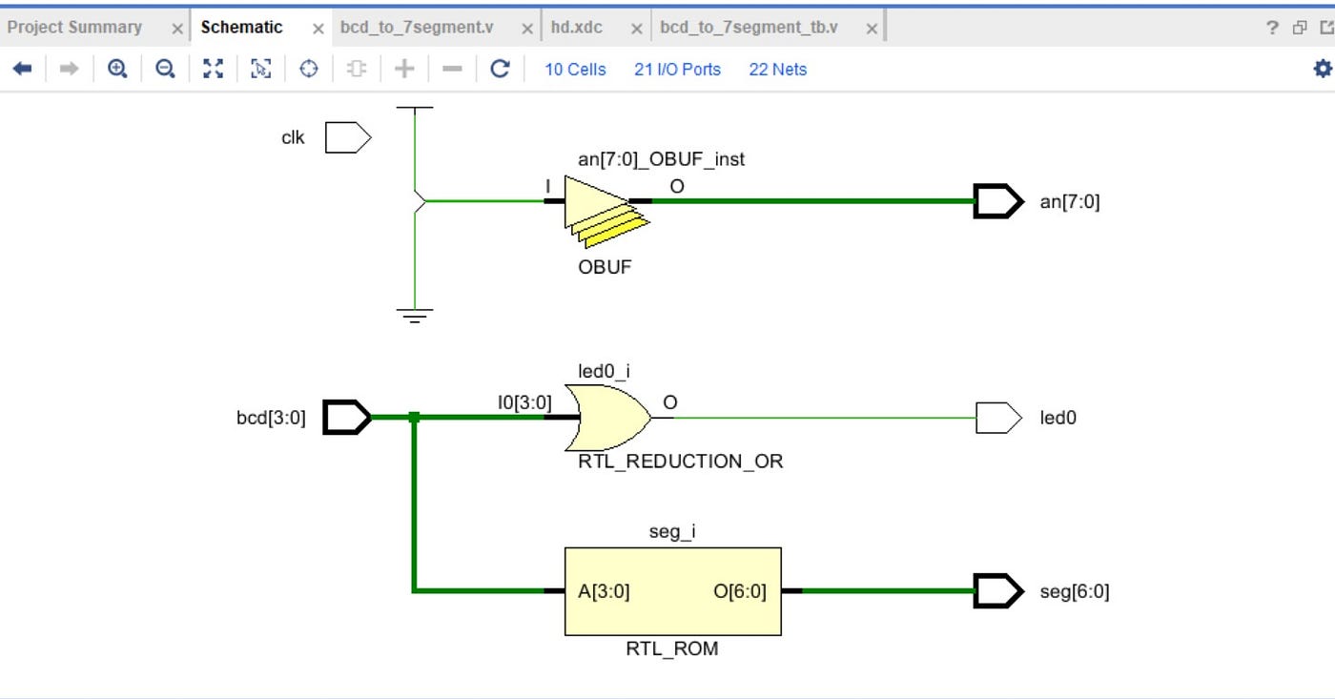Select the seg[6:0] output port
Image resolution: width=1335 pixels, height=699 pixels.
click(998, 591)
